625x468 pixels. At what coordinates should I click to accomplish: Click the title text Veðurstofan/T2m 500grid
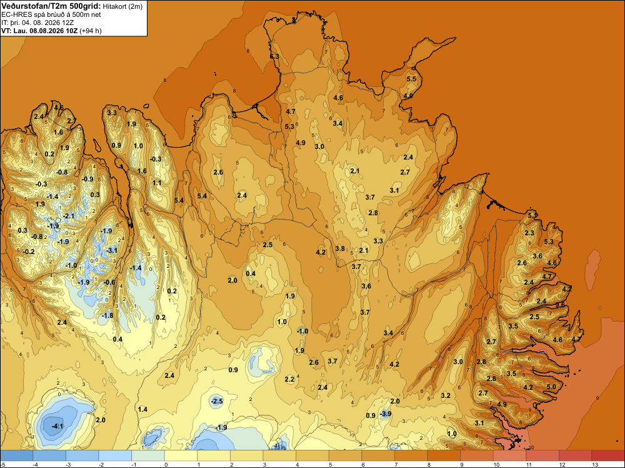point(51,6)
